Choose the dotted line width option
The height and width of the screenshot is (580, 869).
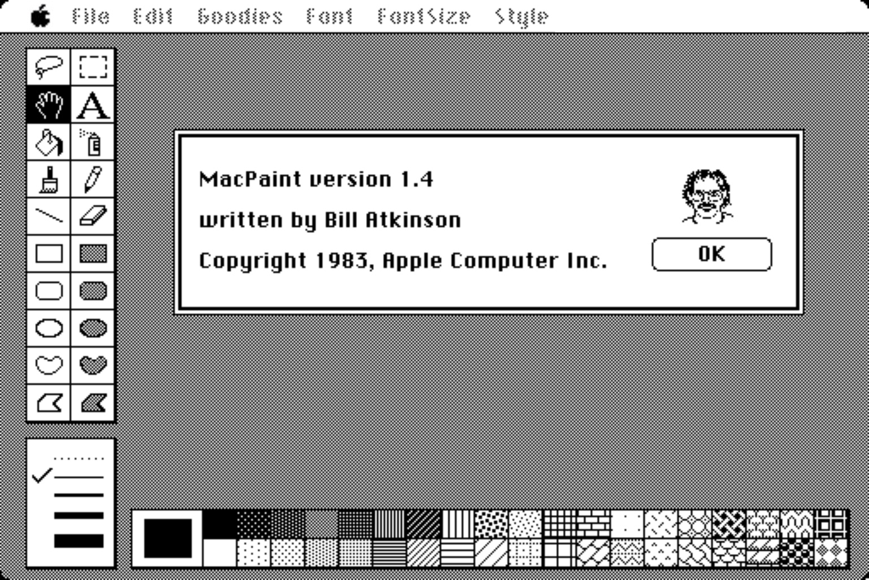click(x=79, y=458)
